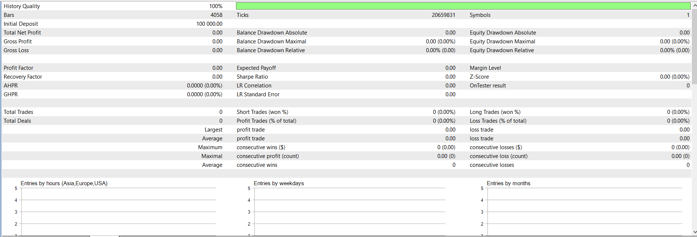Select the LR Correlation label
The height and width of the screenshot is (237, 697).
(x=254, y=86)
